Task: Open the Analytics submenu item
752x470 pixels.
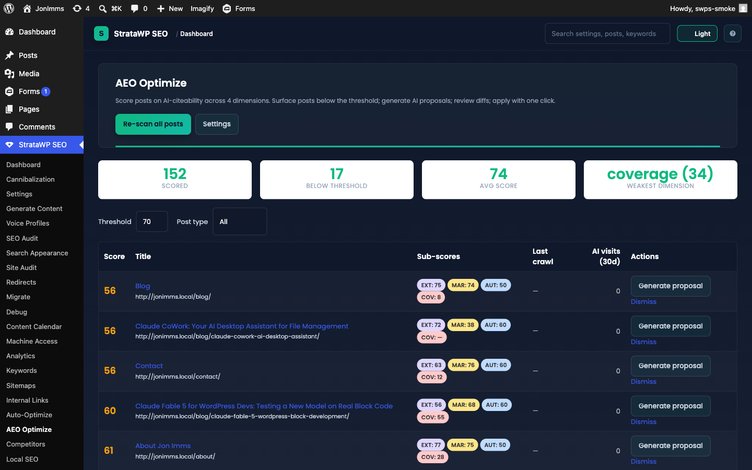Action: click(21, 356)
